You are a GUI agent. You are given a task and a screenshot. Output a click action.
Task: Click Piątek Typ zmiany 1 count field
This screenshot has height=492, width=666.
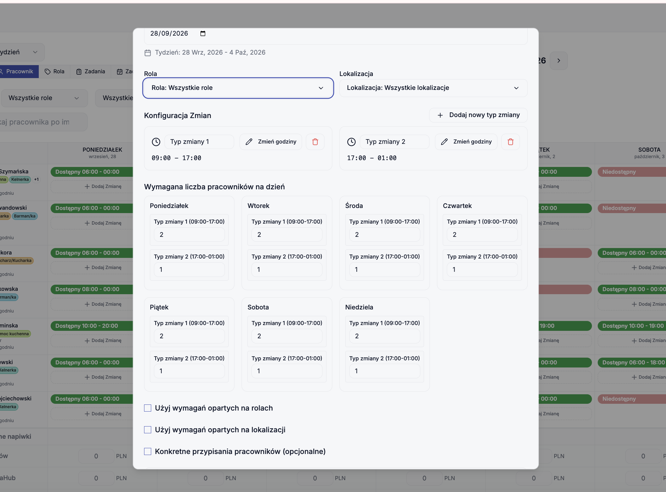(189, 336)
